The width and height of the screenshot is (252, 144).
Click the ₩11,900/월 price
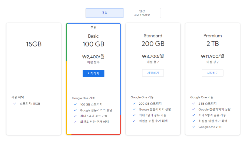[x=213, y=56]
